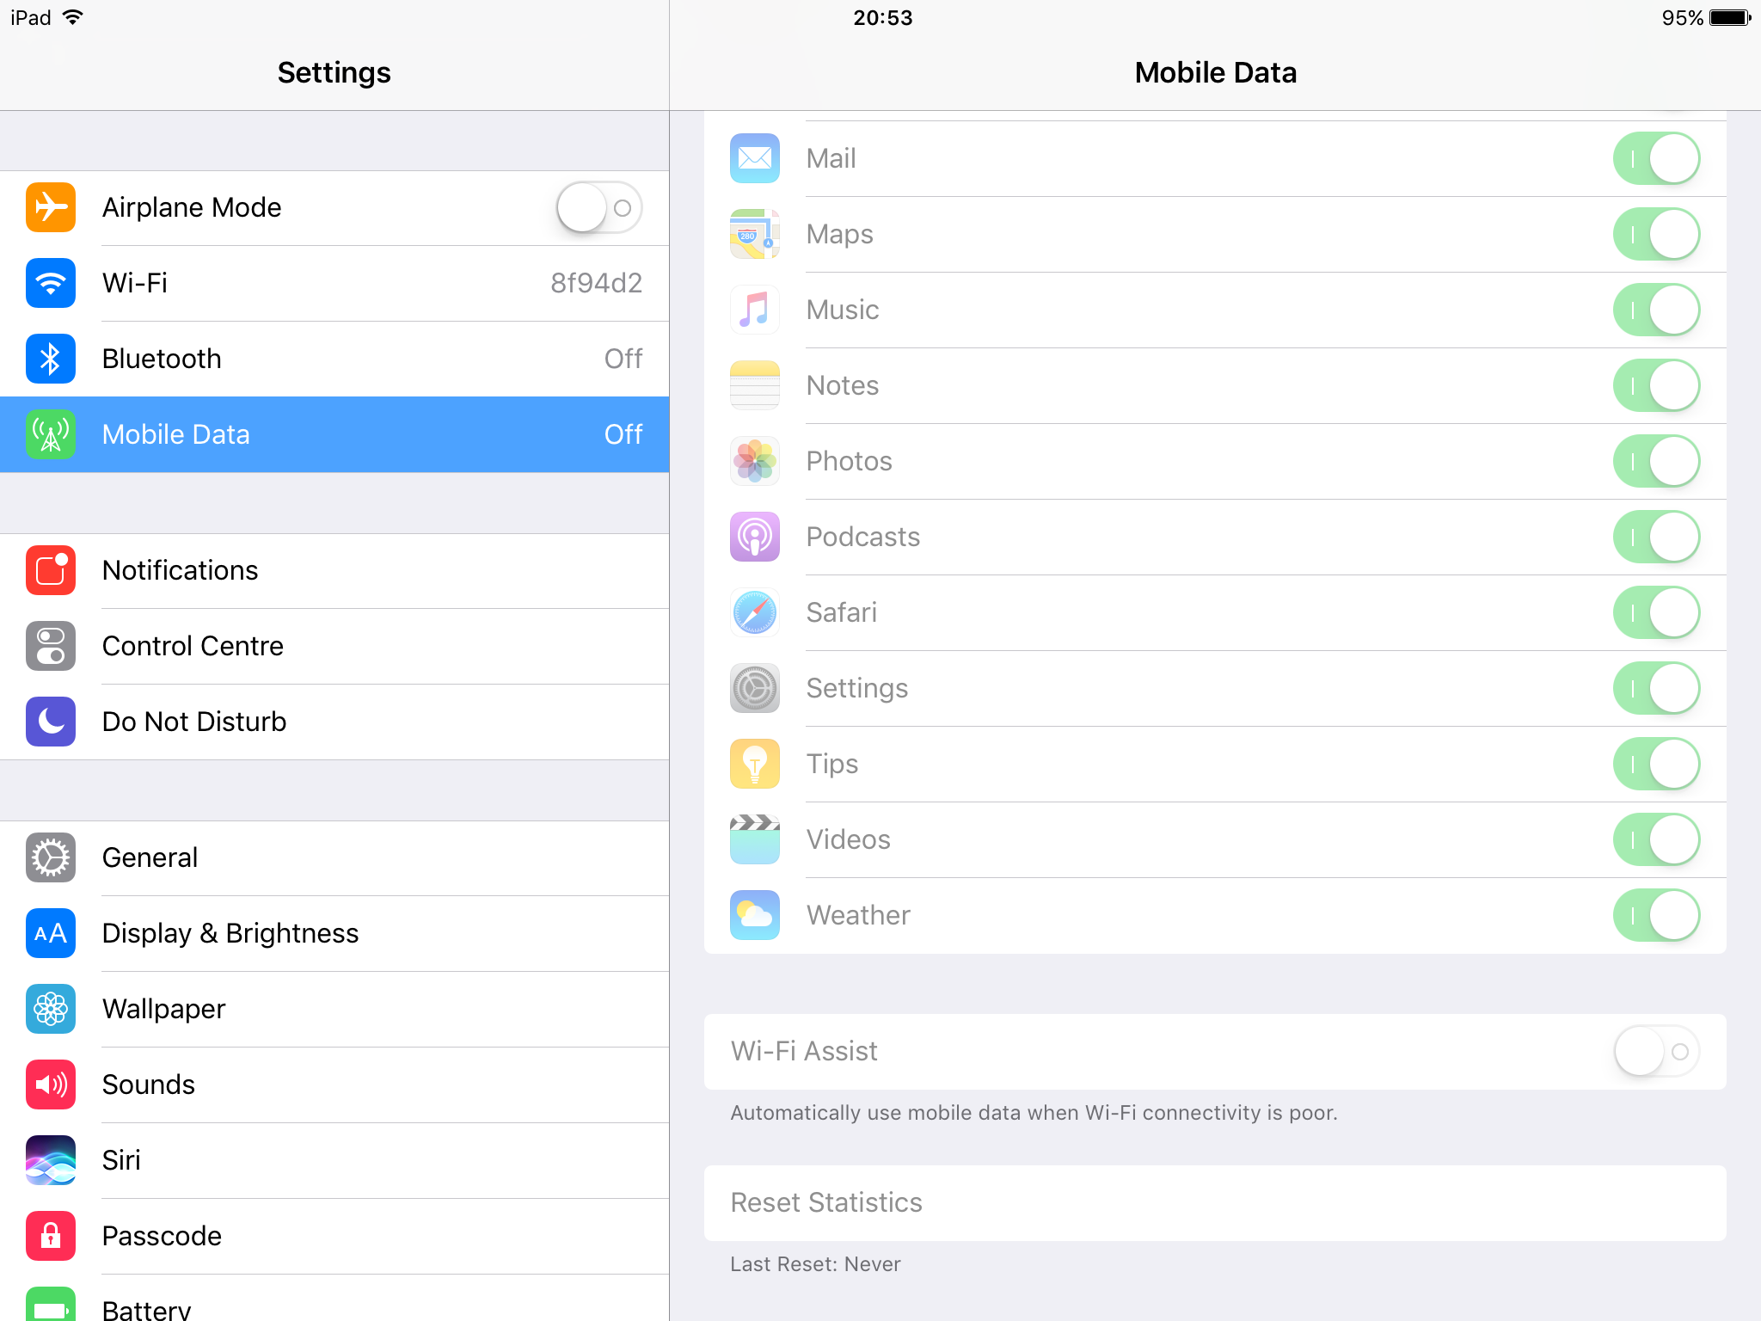
Task: Turn off mobile data for Mail
Action: tap(1655, 158)
